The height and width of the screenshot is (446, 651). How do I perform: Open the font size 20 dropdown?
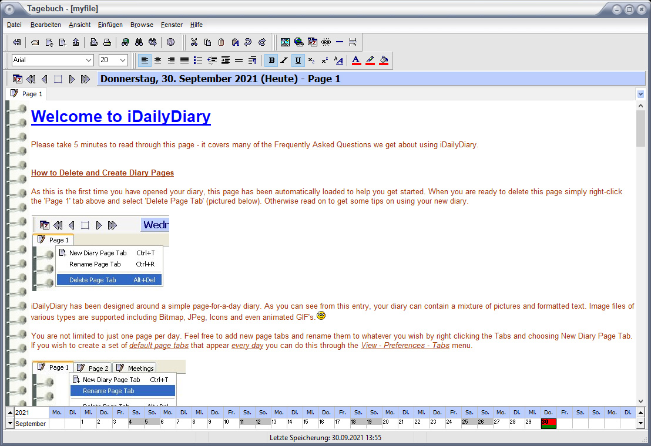[123, 60]
